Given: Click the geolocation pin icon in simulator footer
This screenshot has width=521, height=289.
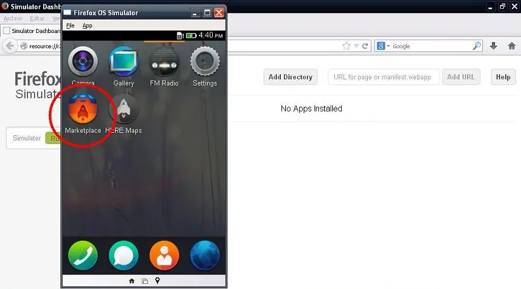Looking at the screenshot, I should [x=158, y=281].
